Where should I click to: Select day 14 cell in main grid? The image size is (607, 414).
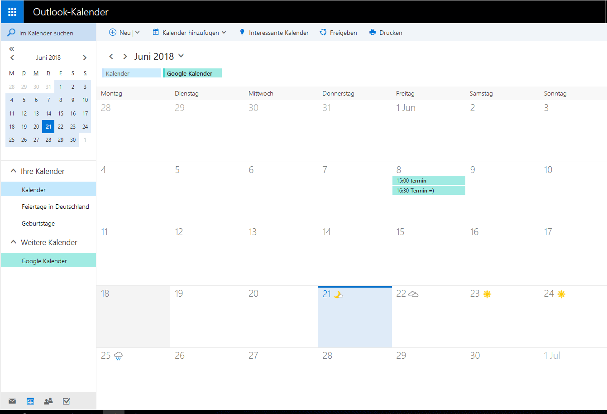(355, 255)
